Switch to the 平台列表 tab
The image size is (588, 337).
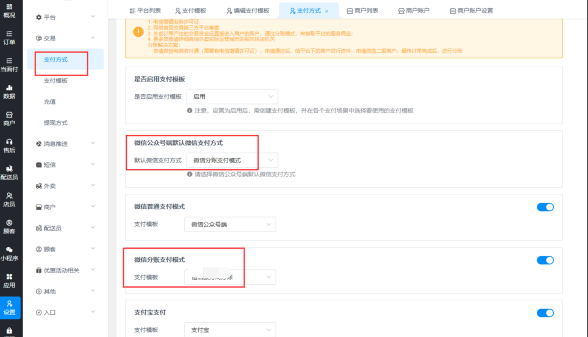(145, 11)
